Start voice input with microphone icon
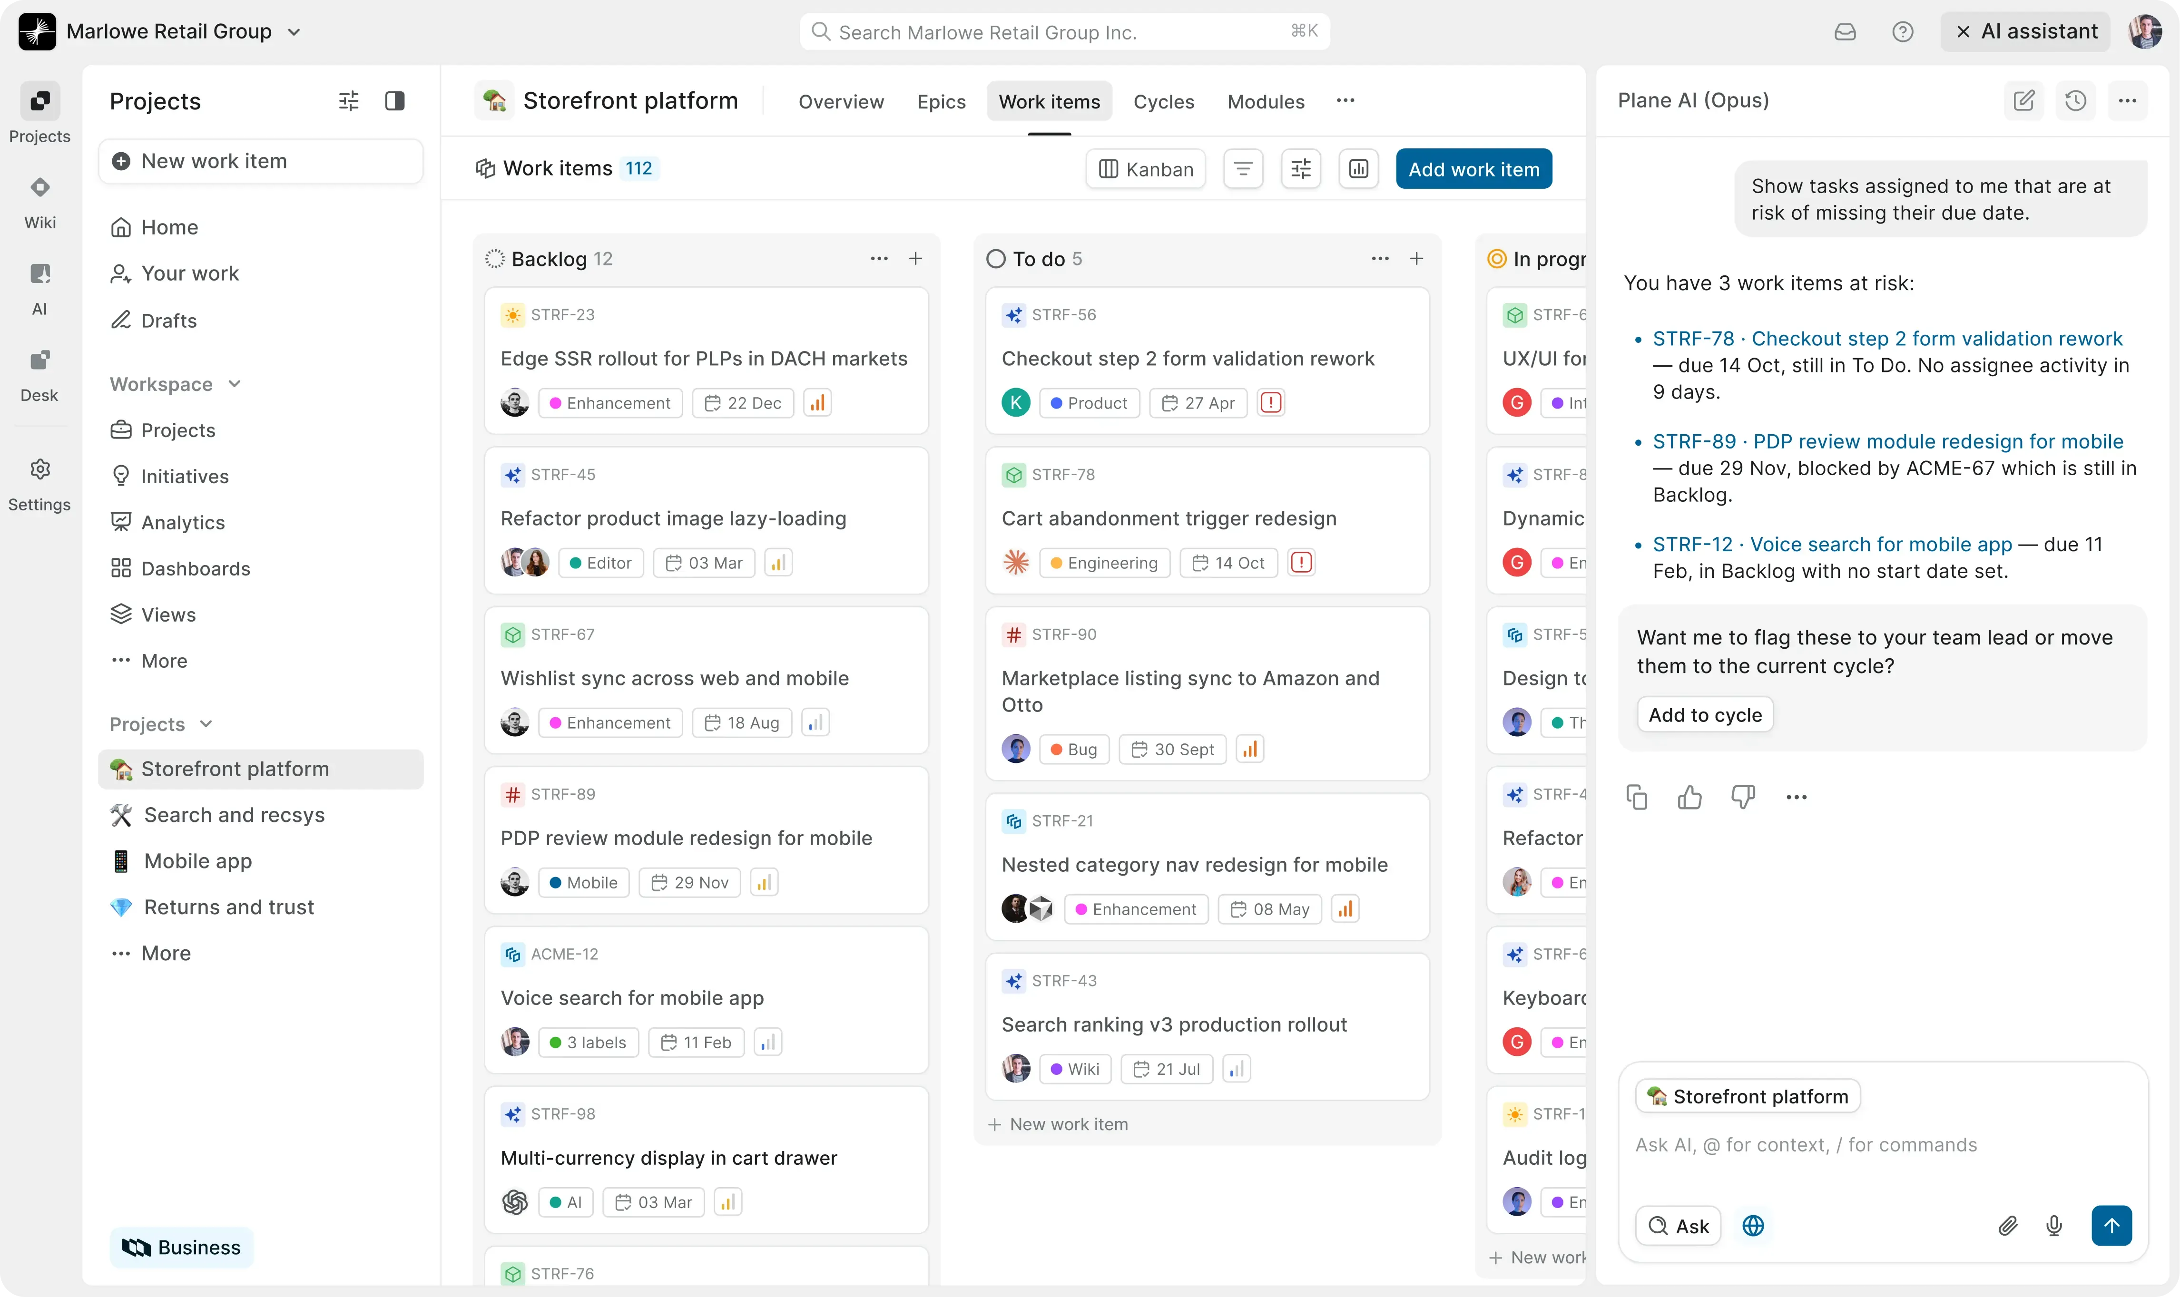Viewport: 2180px width, 1297px height. pyautogui.click(x=2054, y=1226)
